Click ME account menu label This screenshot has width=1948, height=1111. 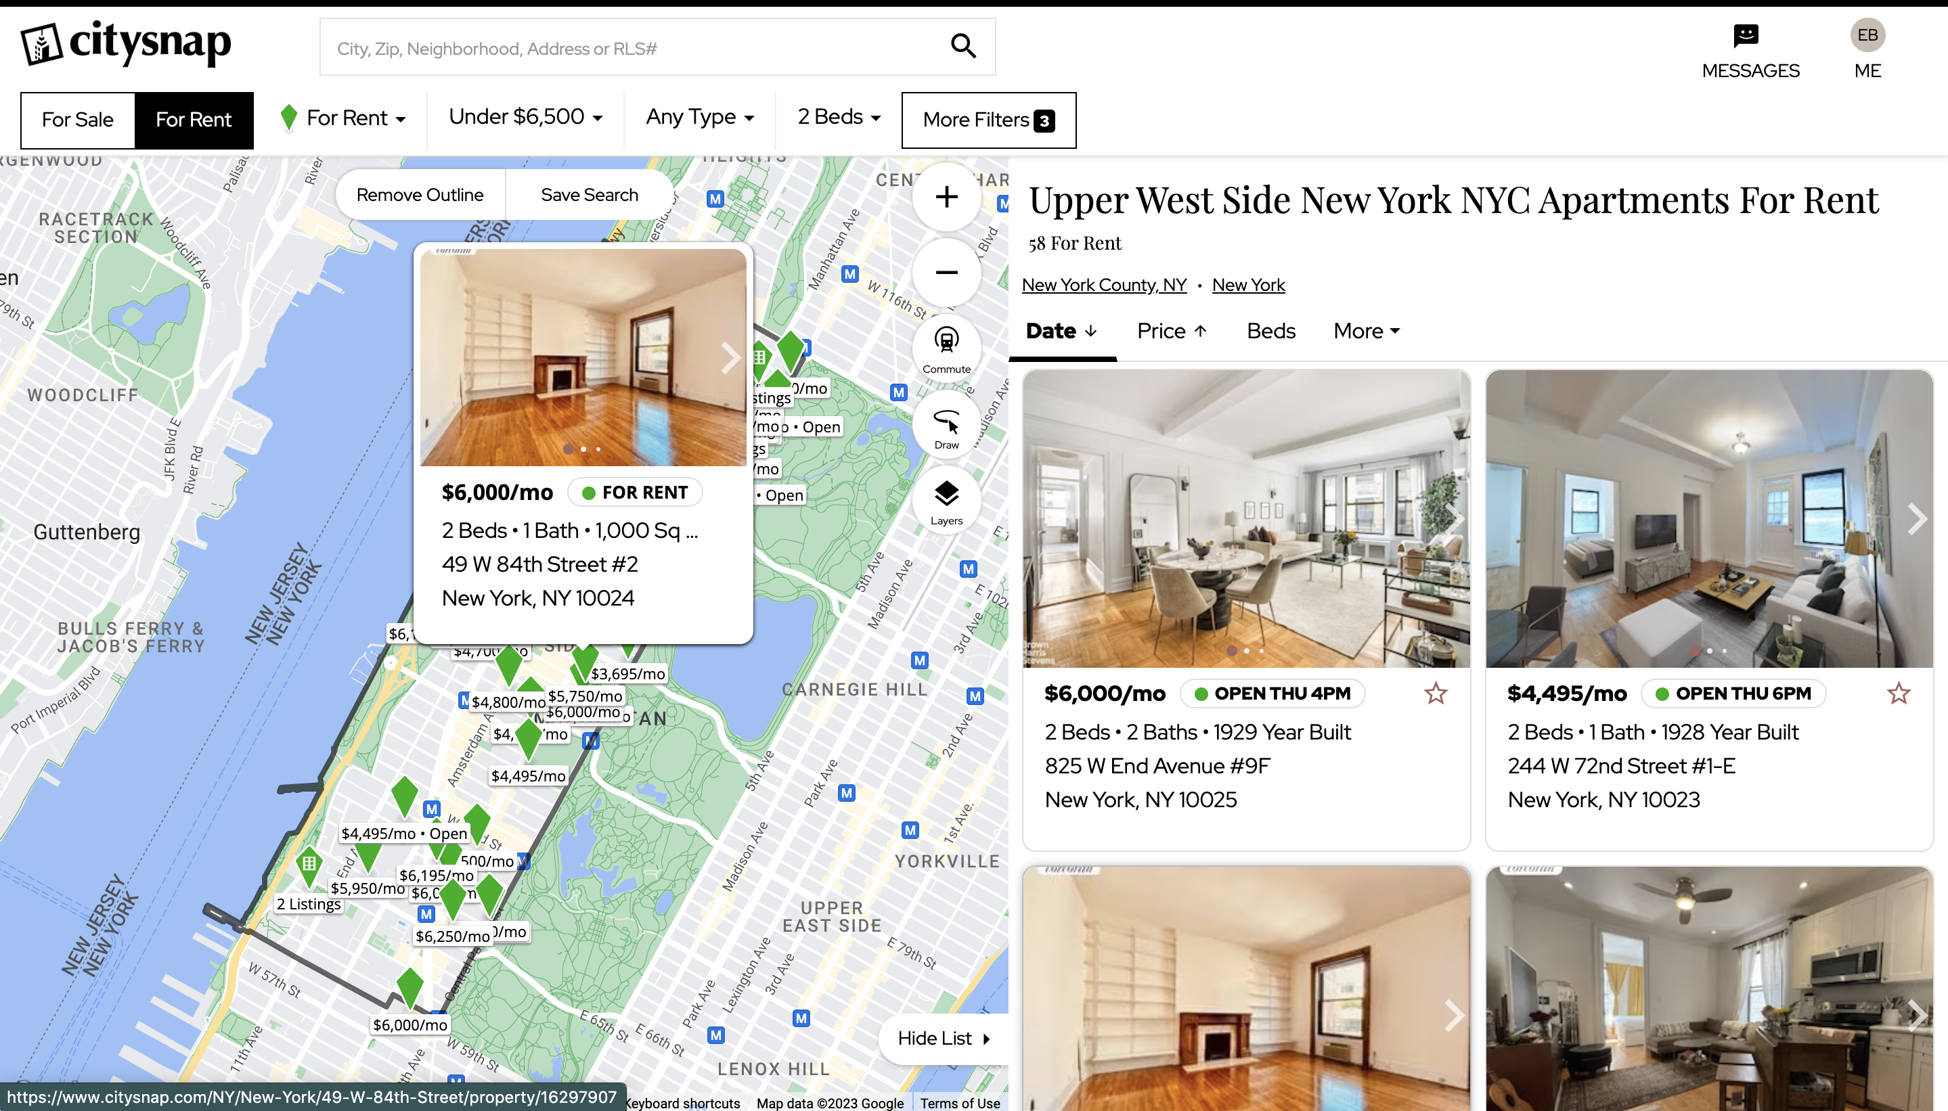1867,71
